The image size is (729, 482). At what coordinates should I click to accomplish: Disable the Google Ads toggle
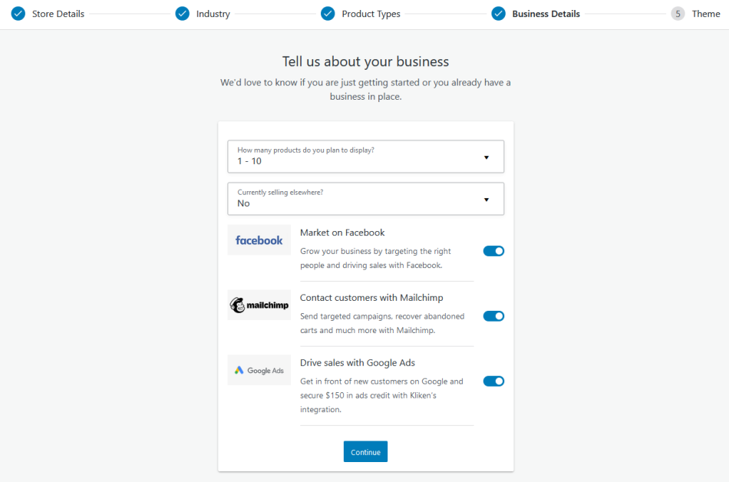click(493, 381)
